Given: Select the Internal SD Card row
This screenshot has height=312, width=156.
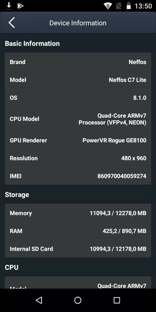Looking at the screenshot, I should pyautogui.click(x=78, y=249).
